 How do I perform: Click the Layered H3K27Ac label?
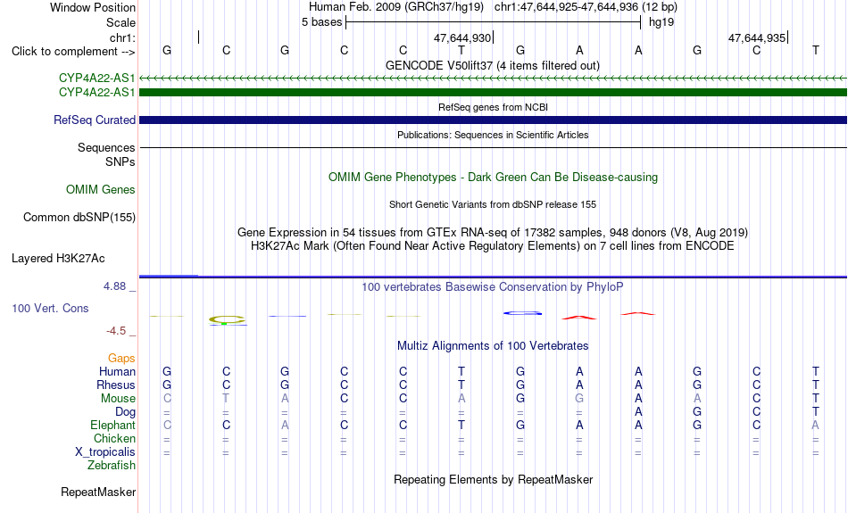pos(58,259)
